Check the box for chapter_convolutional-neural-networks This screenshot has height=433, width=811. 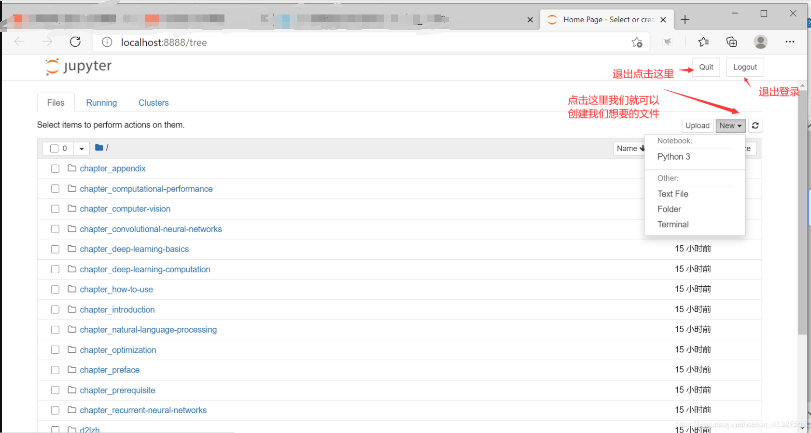point(55,229)
